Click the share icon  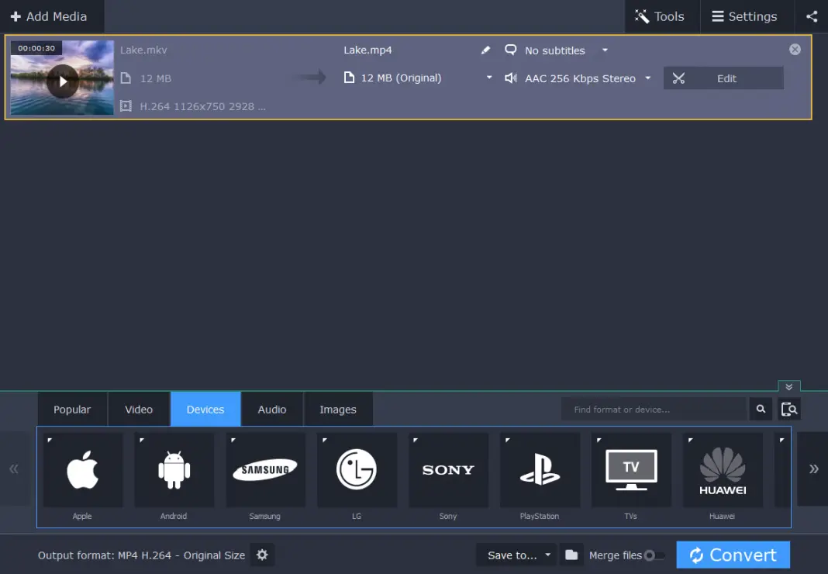coord(812,16)
